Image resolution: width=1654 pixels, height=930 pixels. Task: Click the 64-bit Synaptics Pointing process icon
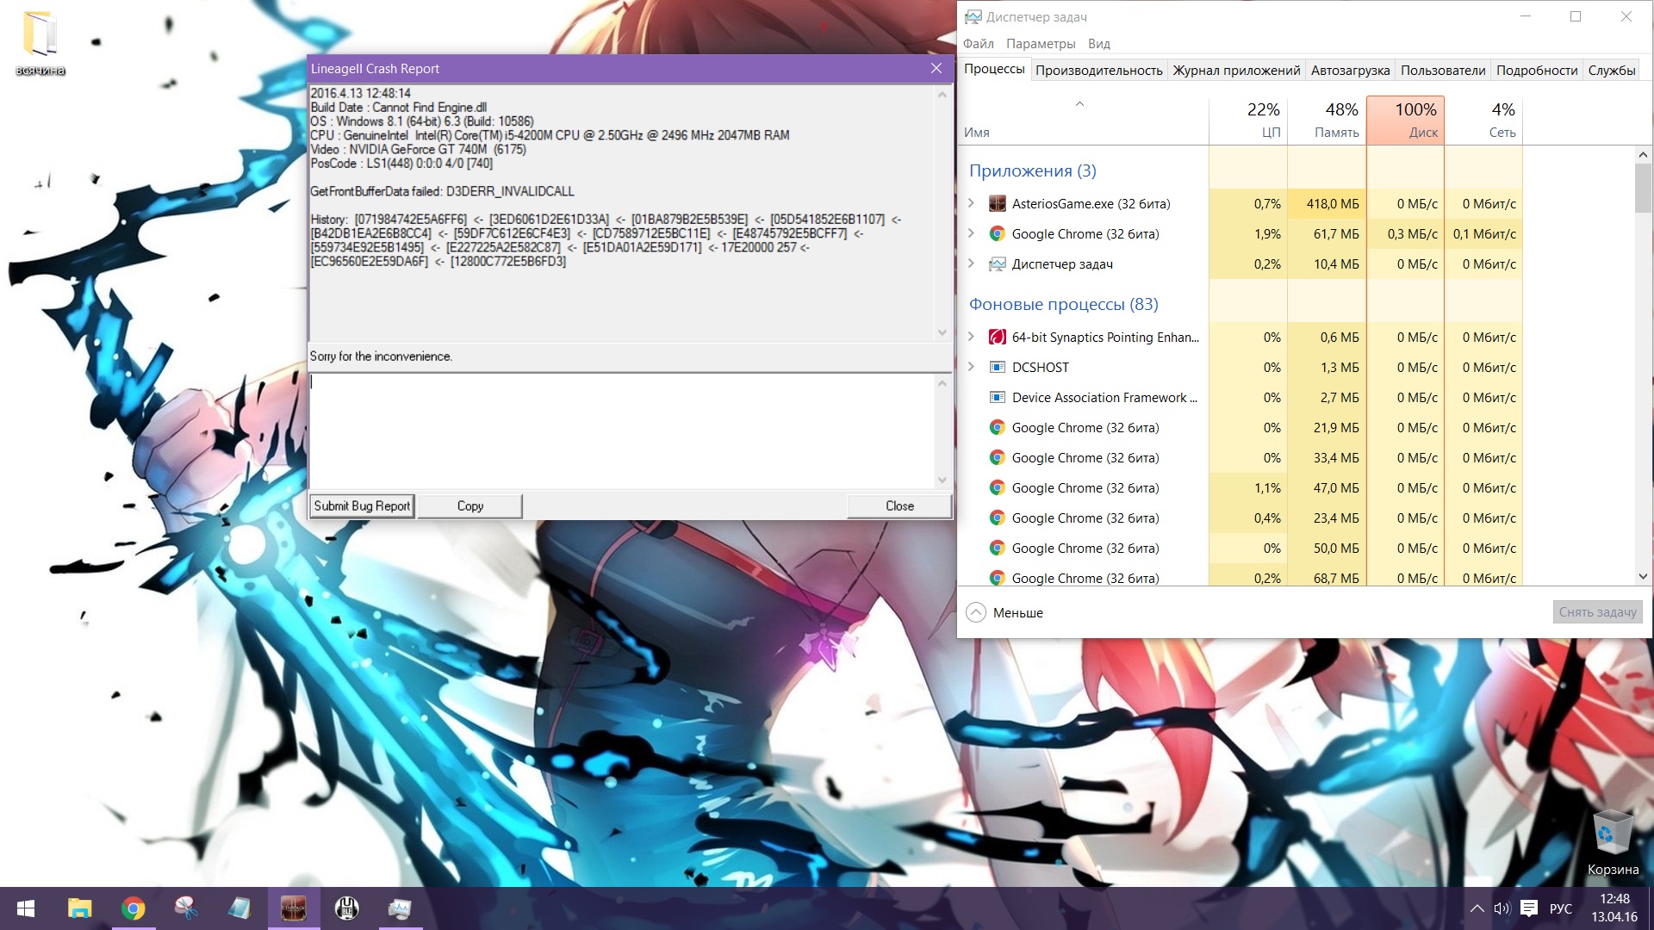coord(998,338)
